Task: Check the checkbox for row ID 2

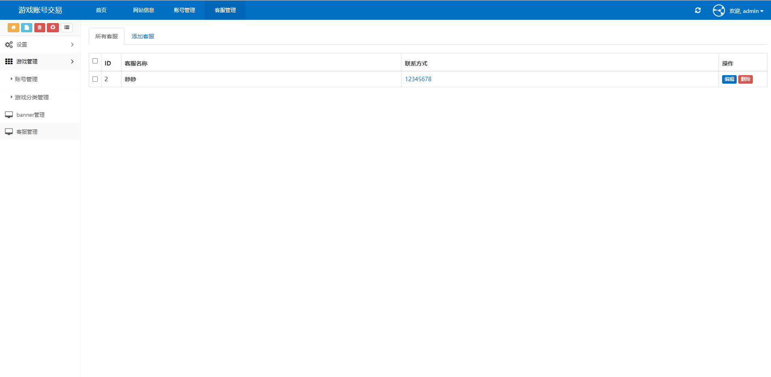Action: (x=95, y=79)
